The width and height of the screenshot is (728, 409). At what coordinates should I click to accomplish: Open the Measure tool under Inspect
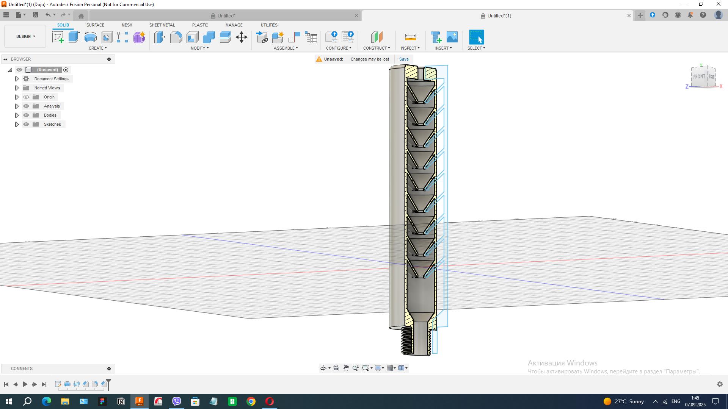click(410, 37)
